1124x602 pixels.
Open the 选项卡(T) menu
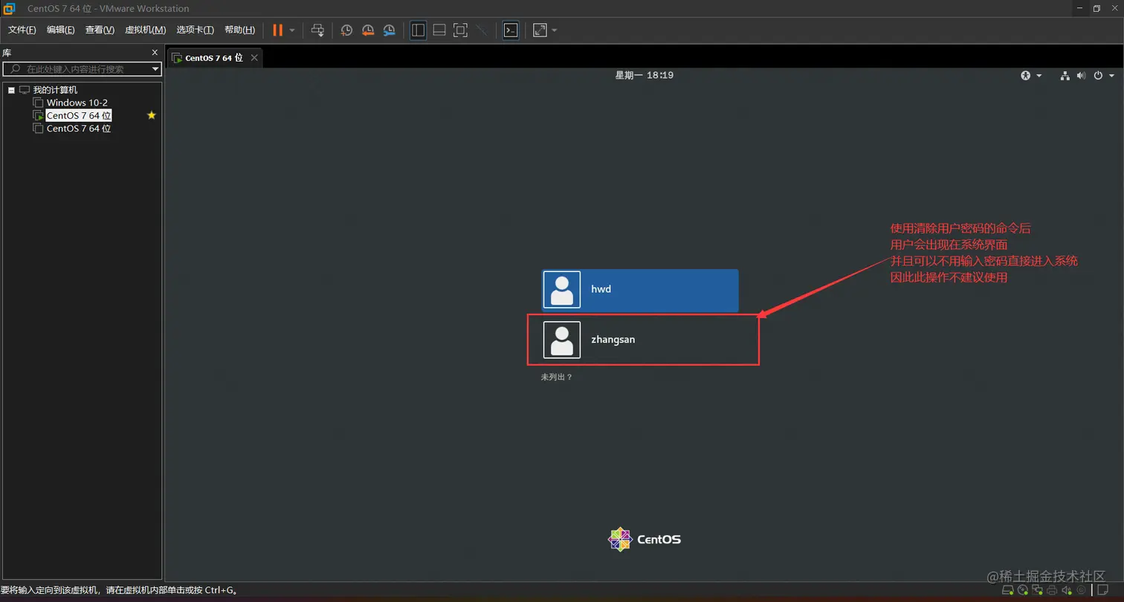[x=195, y=30]
